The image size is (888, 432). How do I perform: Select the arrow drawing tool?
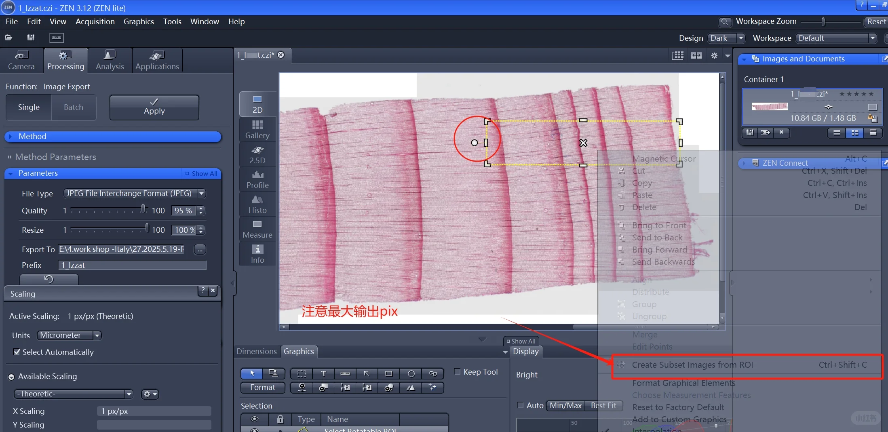[x=367, y=373]
